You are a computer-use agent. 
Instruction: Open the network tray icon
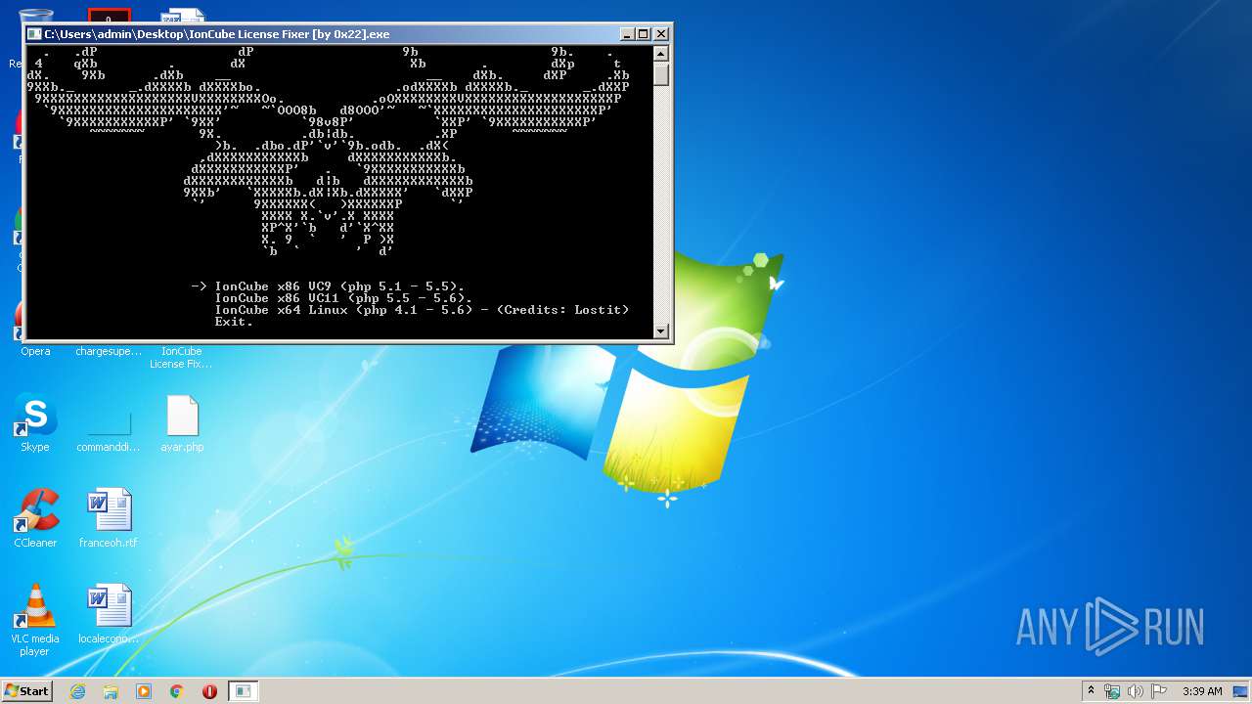pos(1112,691)
